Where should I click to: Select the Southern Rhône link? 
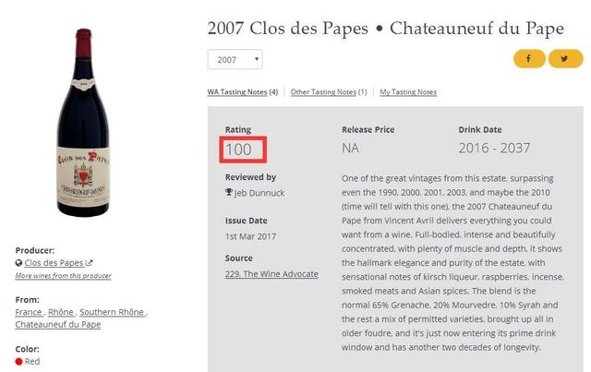coord(113,312)
